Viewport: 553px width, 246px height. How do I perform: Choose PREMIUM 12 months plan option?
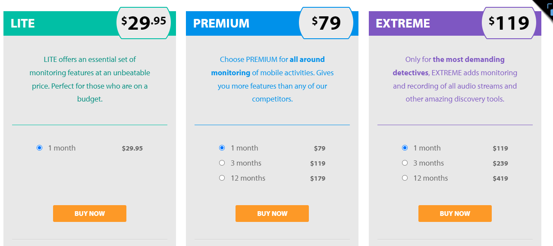pyautogui.click(x=222, y=178)
